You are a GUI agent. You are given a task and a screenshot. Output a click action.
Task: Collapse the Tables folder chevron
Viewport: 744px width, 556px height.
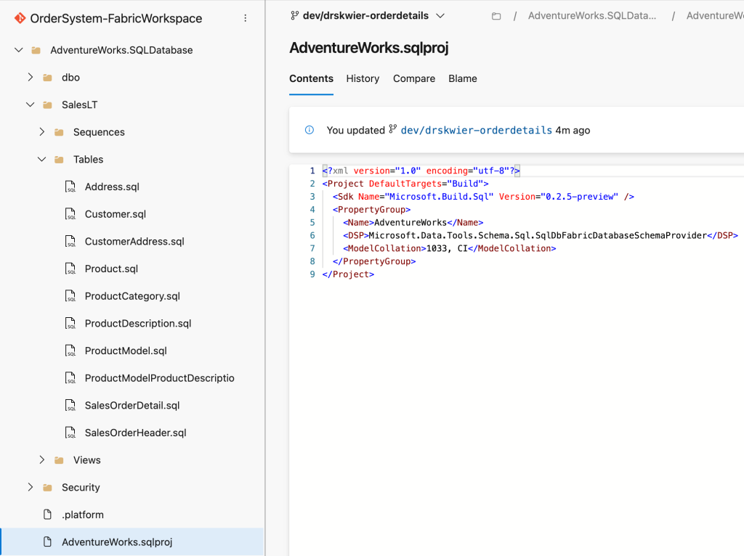tap(41, 159)
